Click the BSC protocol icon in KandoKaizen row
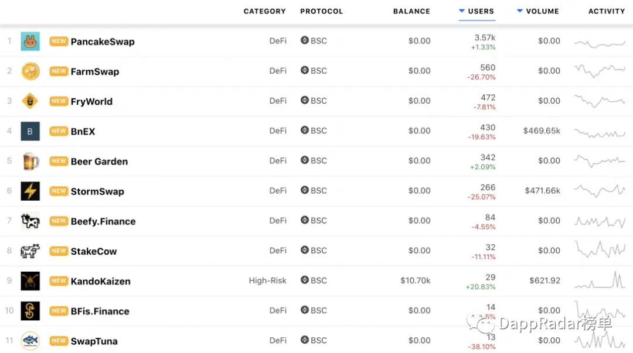 pos(305,280)
